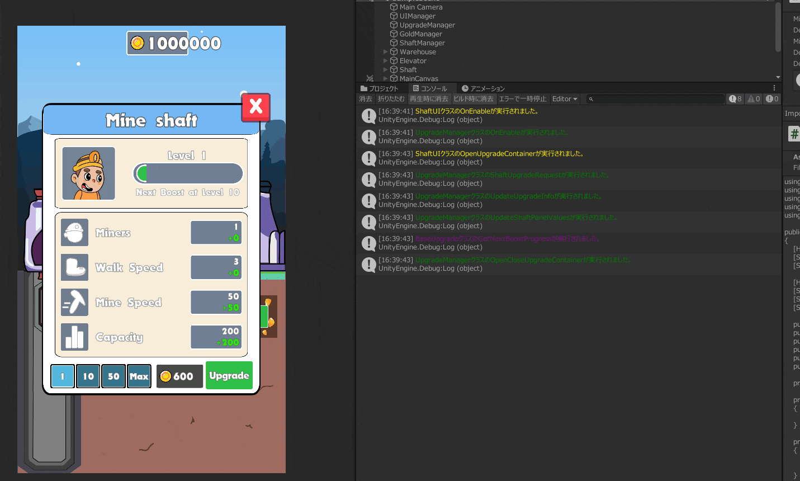This screenshot has height=481, width=800.
Task: Toggle info messages filter showing 8
Action: (736, 99)
